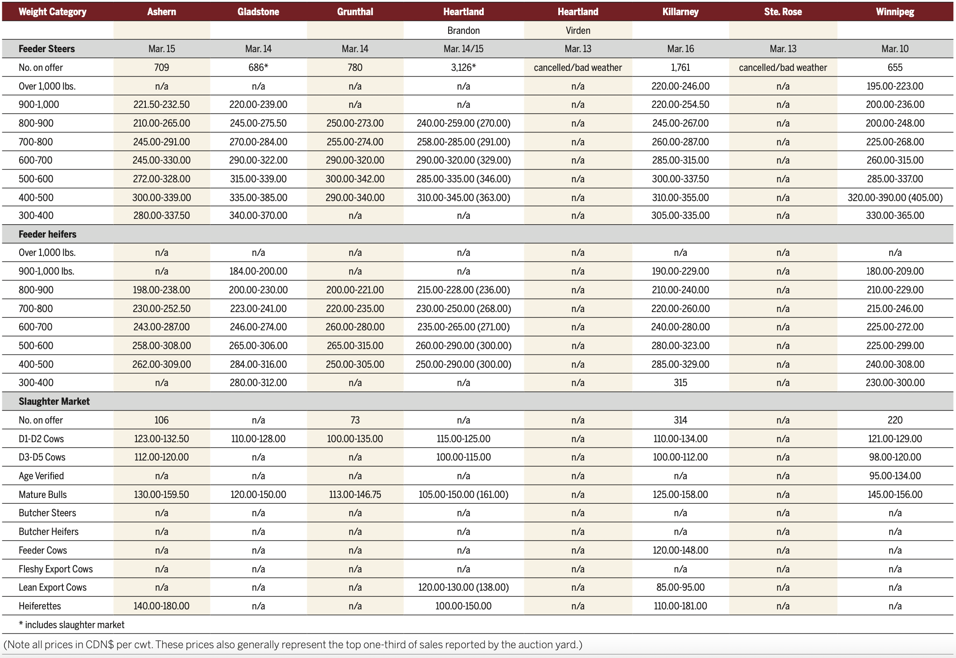This screenshot has width=956, height=658.
Task: Select the Gladstone column header
Action: (258, 12)
